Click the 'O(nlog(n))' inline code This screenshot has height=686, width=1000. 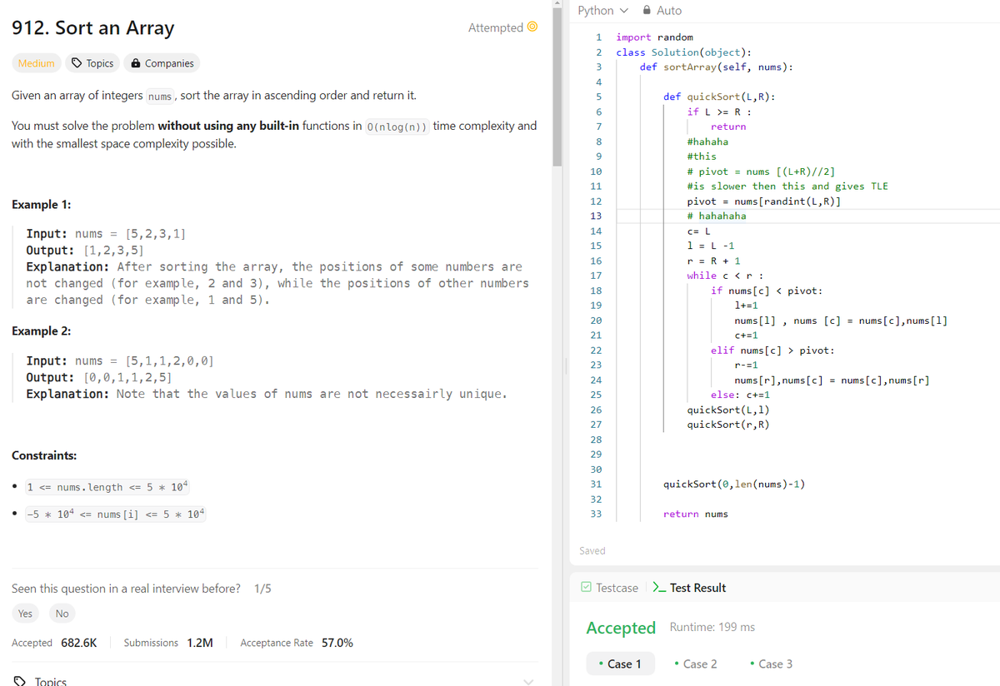point(397,127)
